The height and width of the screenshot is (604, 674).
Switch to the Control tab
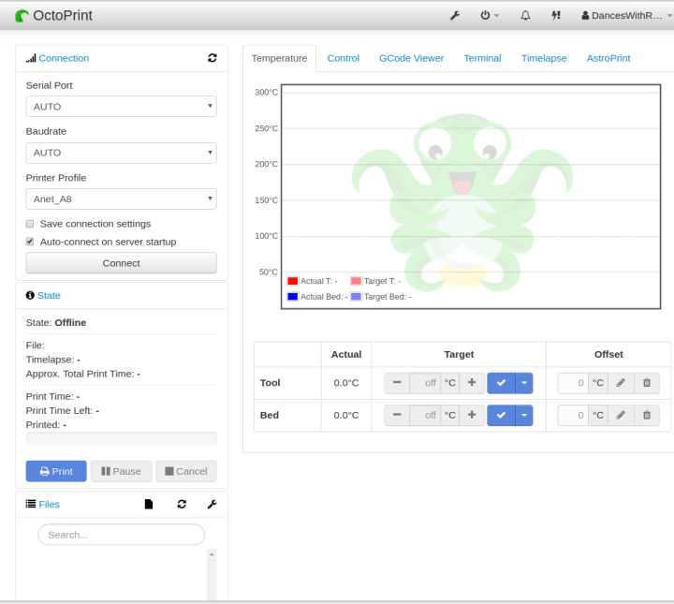(343, 58)
